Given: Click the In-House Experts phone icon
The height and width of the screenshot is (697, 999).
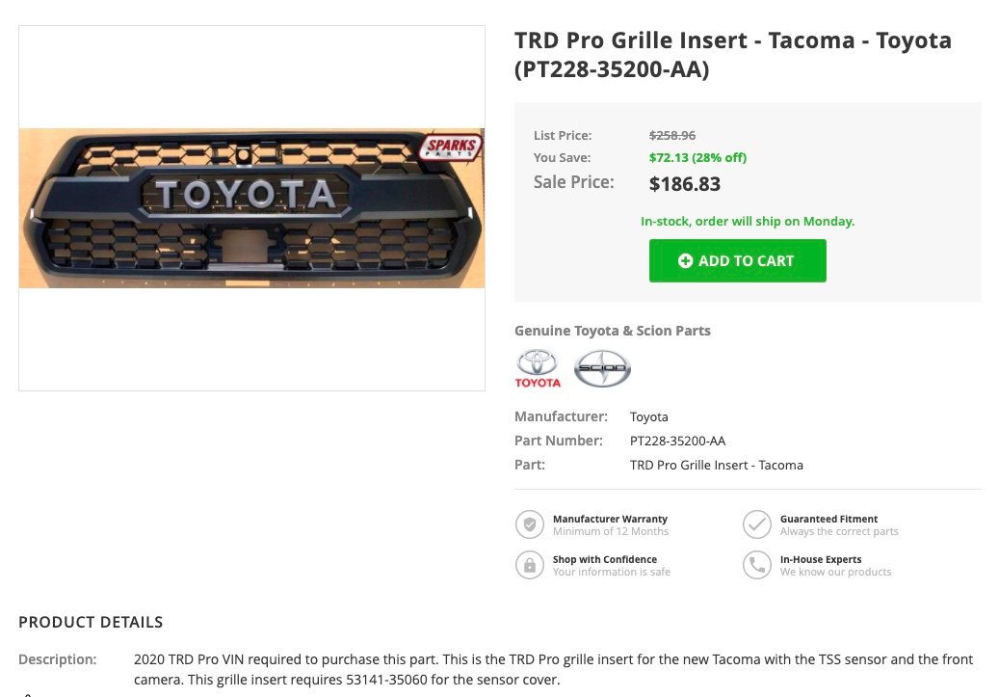Looking at the screenshot, I should 757,565.
